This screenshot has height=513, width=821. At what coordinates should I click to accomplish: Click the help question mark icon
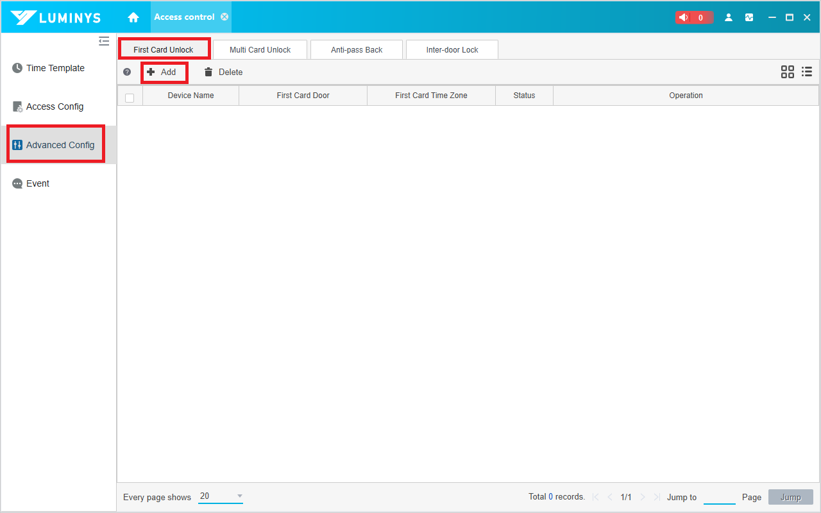point(127,72)
